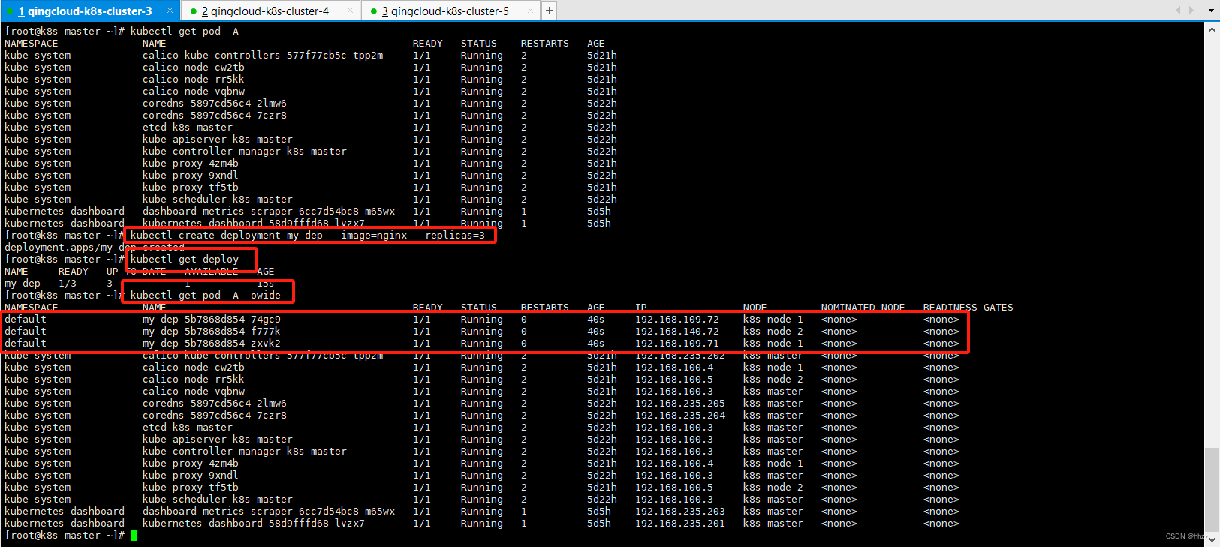Screen dimensions: 1220x547
Task: Click the 'kubectl get pod -A -owide' command
Action: tap(206, 295)
